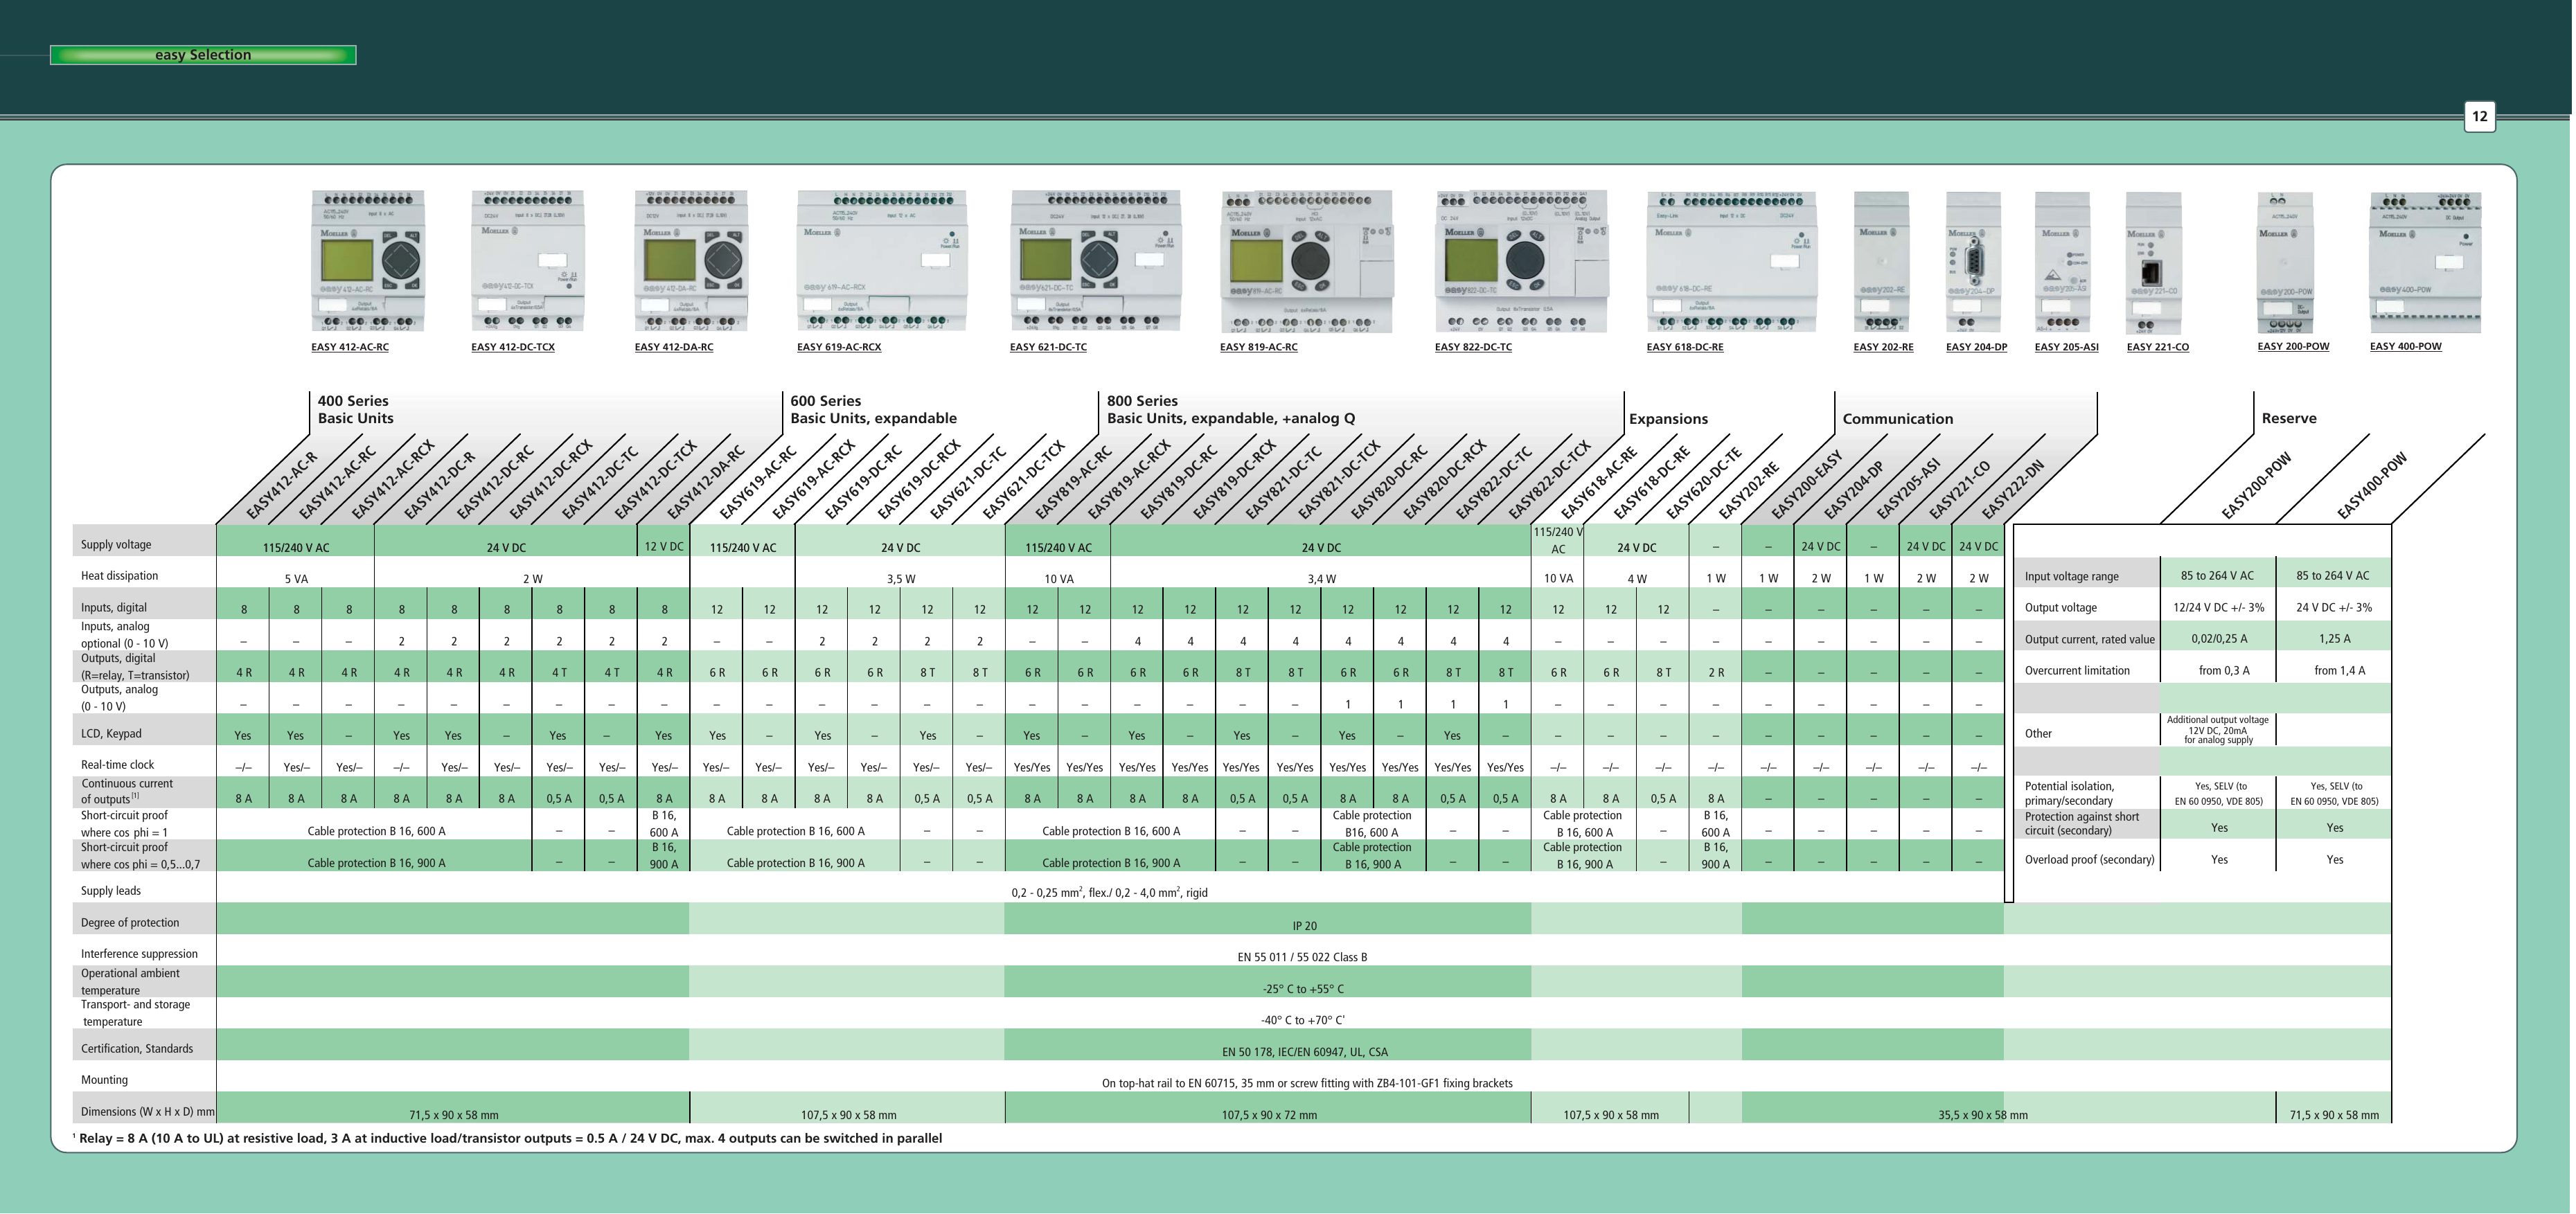Select the EASY 204-DP communication module image
Screen dimensions: 2576x1214
1975,258
